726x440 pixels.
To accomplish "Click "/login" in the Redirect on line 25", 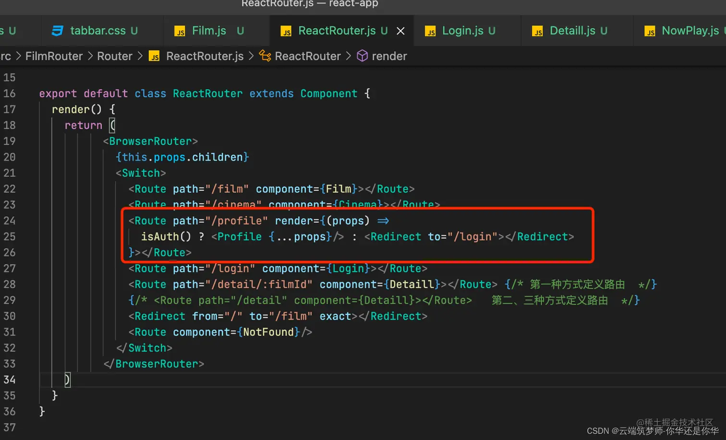I will tap(472, 236).
